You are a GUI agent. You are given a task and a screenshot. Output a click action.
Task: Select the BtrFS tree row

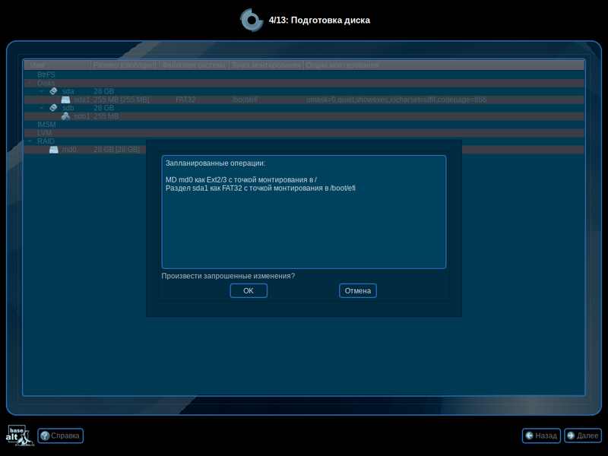coord(304,74)
